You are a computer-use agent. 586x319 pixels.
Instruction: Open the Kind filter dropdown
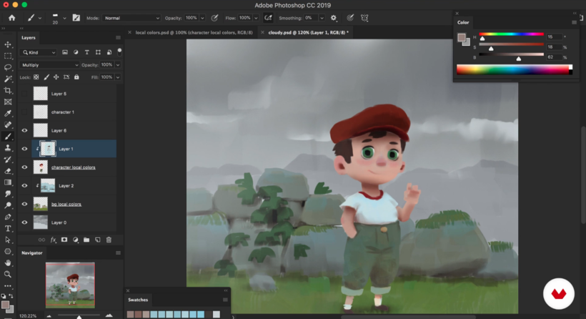(39, 52)
